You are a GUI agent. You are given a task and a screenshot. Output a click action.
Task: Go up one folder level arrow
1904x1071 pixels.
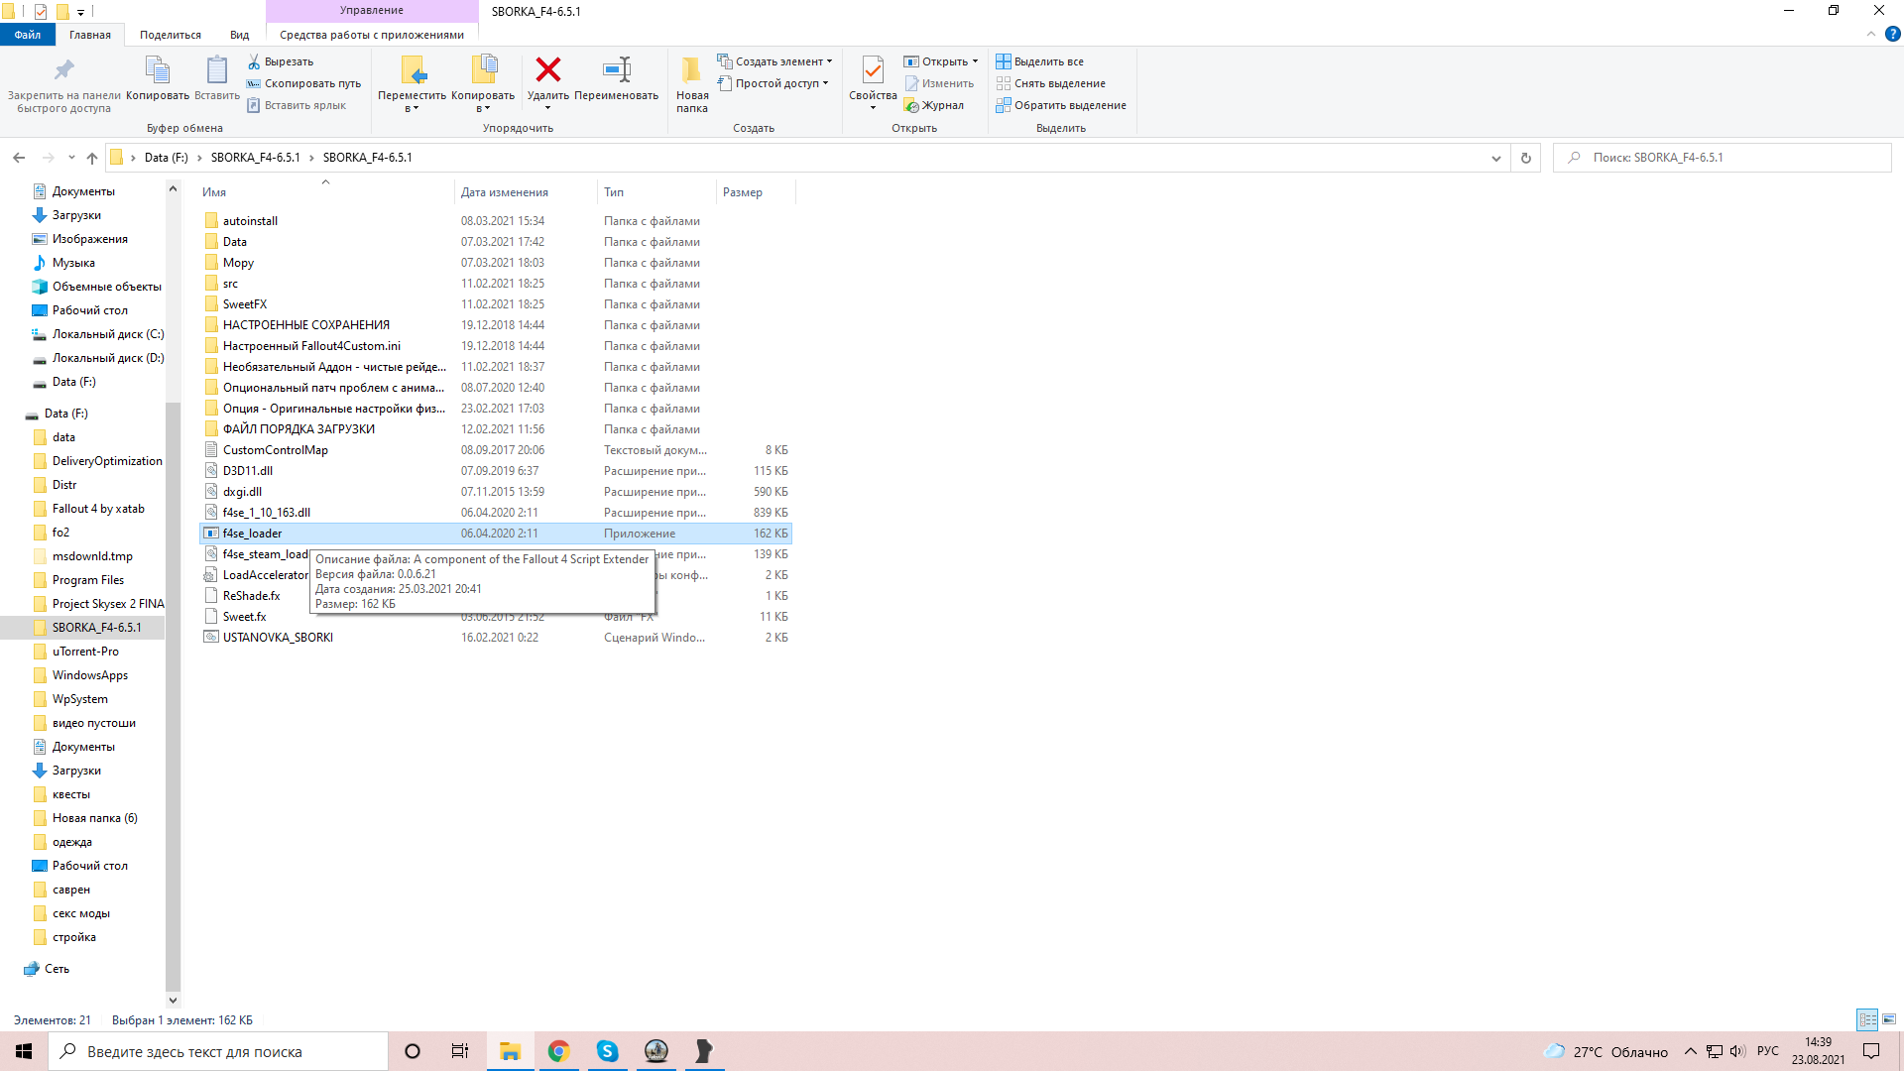pos(92,158)
